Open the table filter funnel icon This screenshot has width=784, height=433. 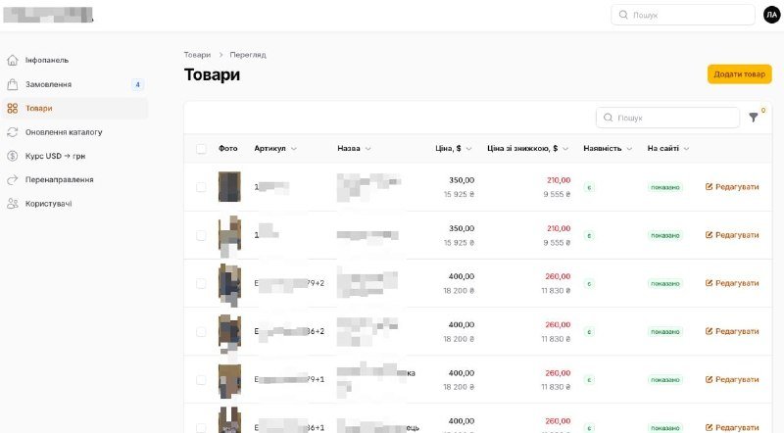754,118
